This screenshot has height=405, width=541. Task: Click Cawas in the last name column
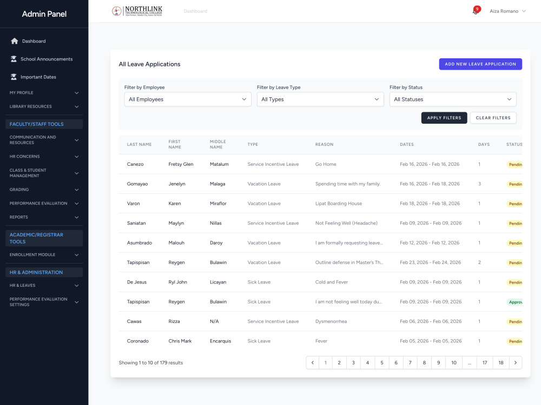click(134, 321)
